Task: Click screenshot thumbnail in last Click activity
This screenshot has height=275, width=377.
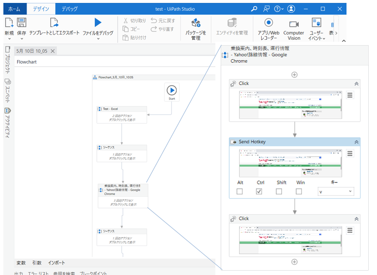Action: pyautogui.click(x=290, y=240)
